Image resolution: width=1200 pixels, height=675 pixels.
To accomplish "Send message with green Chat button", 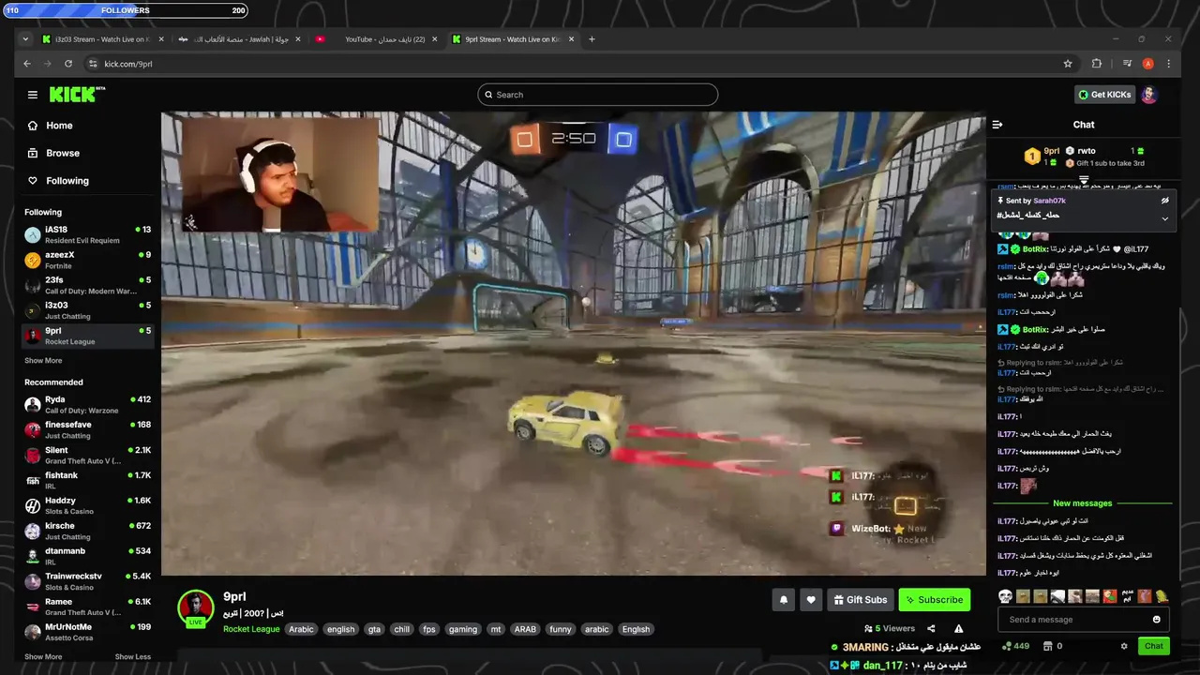I will [x=1153, y=646].
